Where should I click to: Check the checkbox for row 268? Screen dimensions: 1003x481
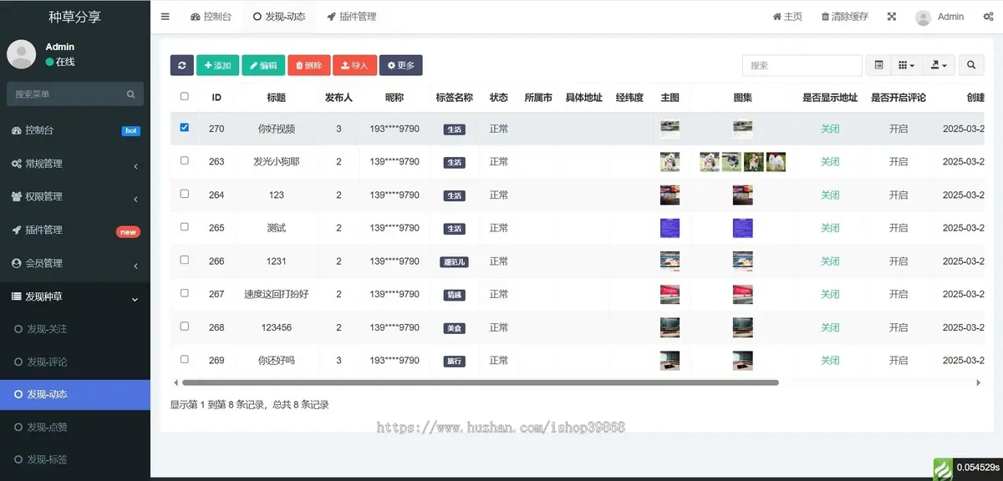click(x=185, y=327)
